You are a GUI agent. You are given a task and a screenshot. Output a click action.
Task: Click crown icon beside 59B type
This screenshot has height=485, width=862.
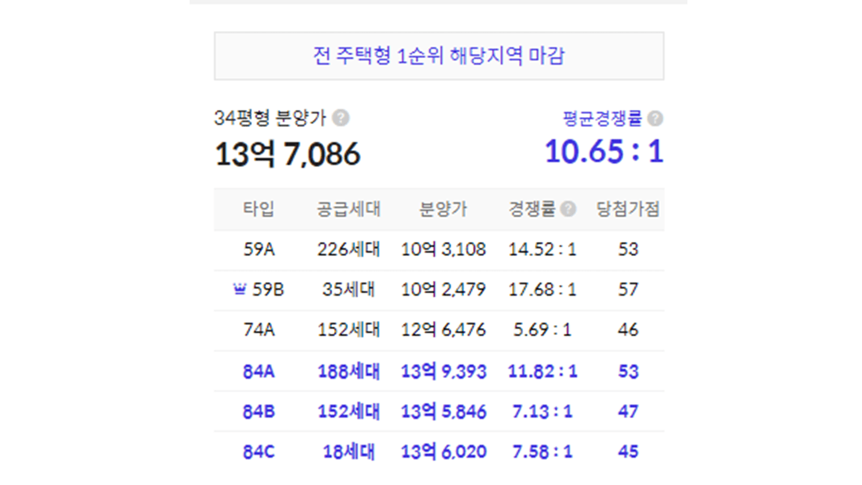pos(240,289)
